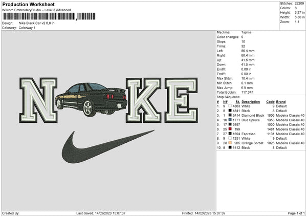Screen dimensions: 307x217
Task: Select the 'Stop Sequence:' heading
Action: 228,97
